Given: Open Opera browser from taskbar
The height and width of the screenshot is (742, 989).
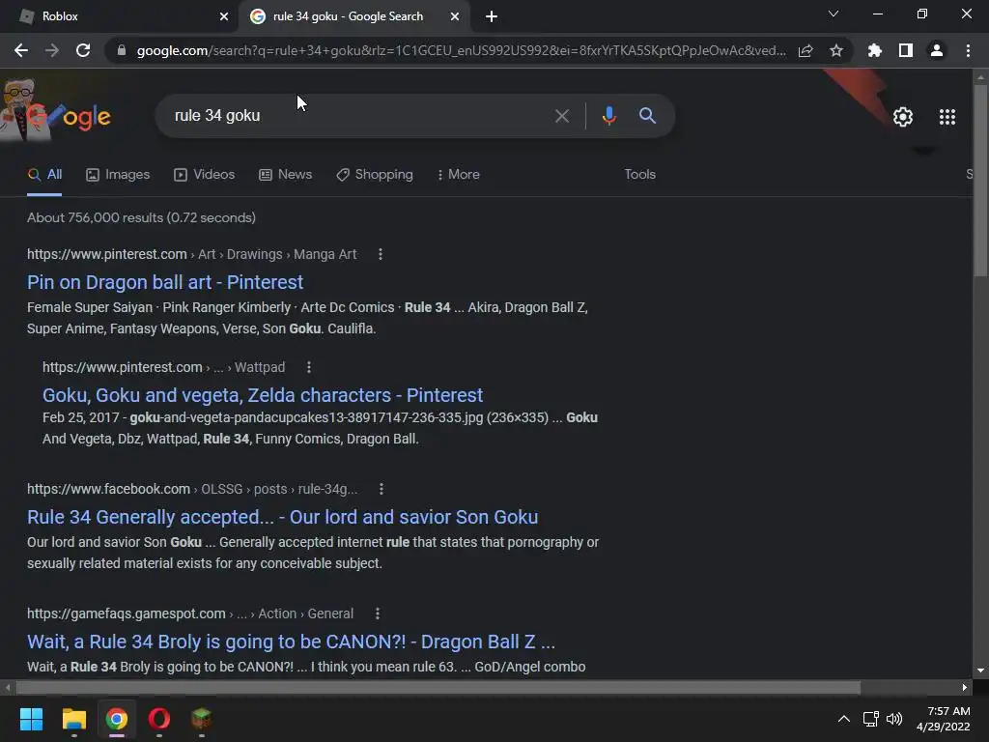Looking at the screenshot, I should (x=159, y=719).
